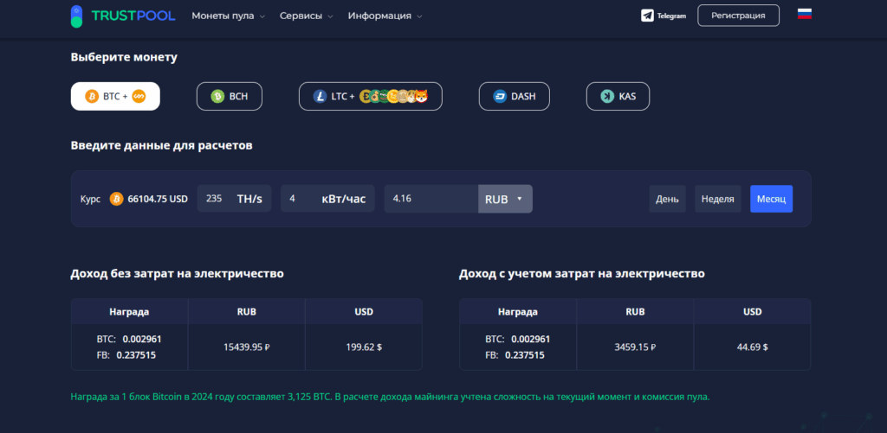Open the RUB currency dropdown
887x433 pixels.
pyautogui.click(x=505, y=199)
